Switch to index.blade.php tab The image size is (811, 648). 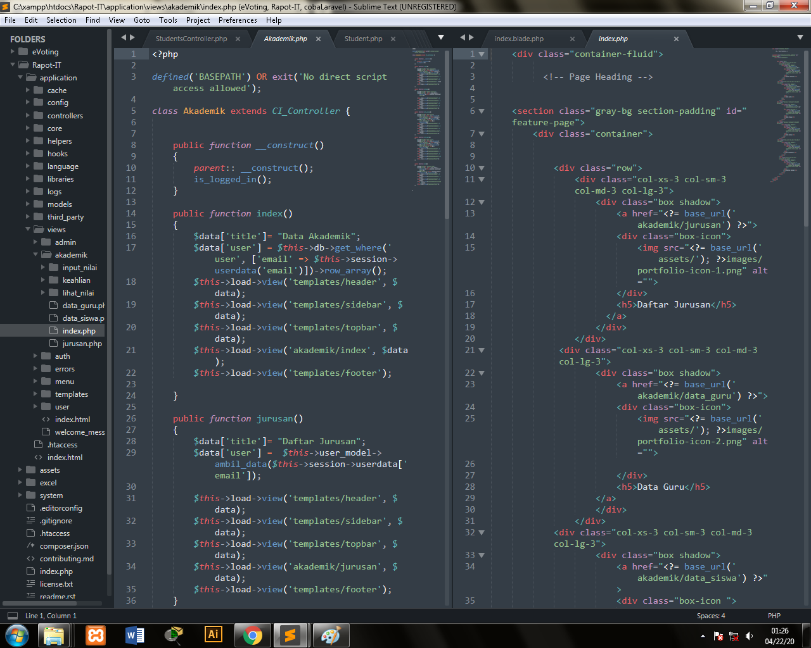(x=520, y=39)
